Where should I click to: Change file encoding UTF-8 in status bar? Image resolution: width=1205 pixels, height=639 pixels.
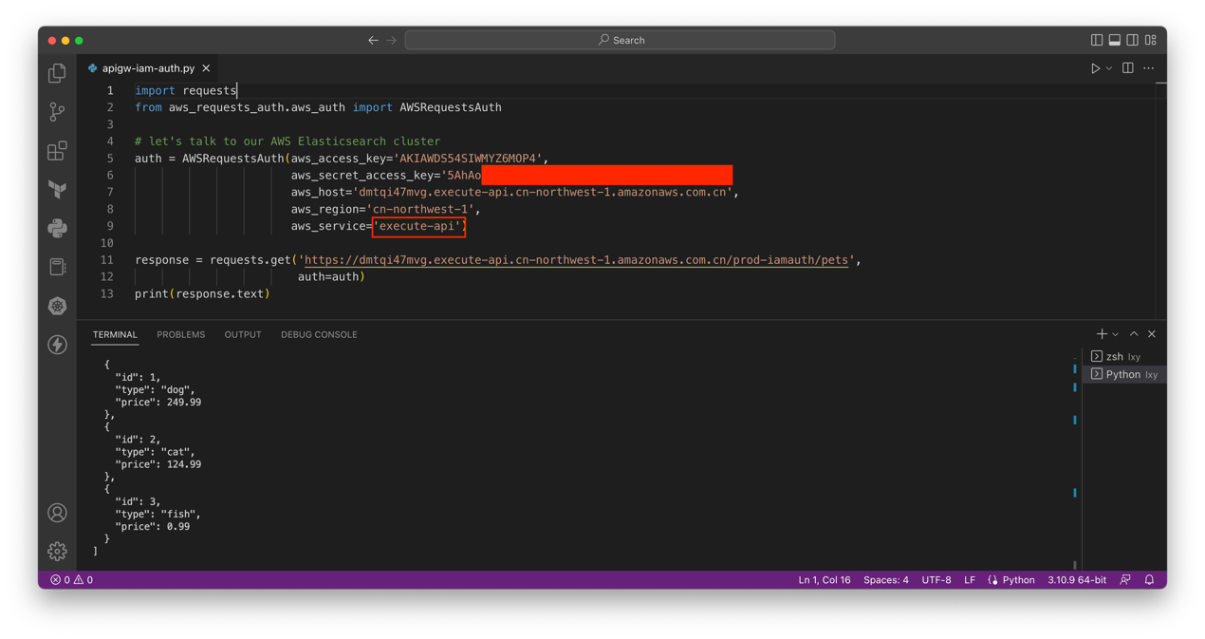pyautogui.click(x=936, y=580)
